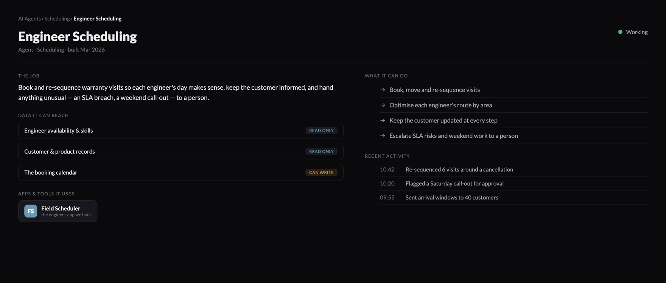Viewport: 666px width, 283px height.
Task: Click RECENT ACTIVITY heading
Action: pos(387,156)
